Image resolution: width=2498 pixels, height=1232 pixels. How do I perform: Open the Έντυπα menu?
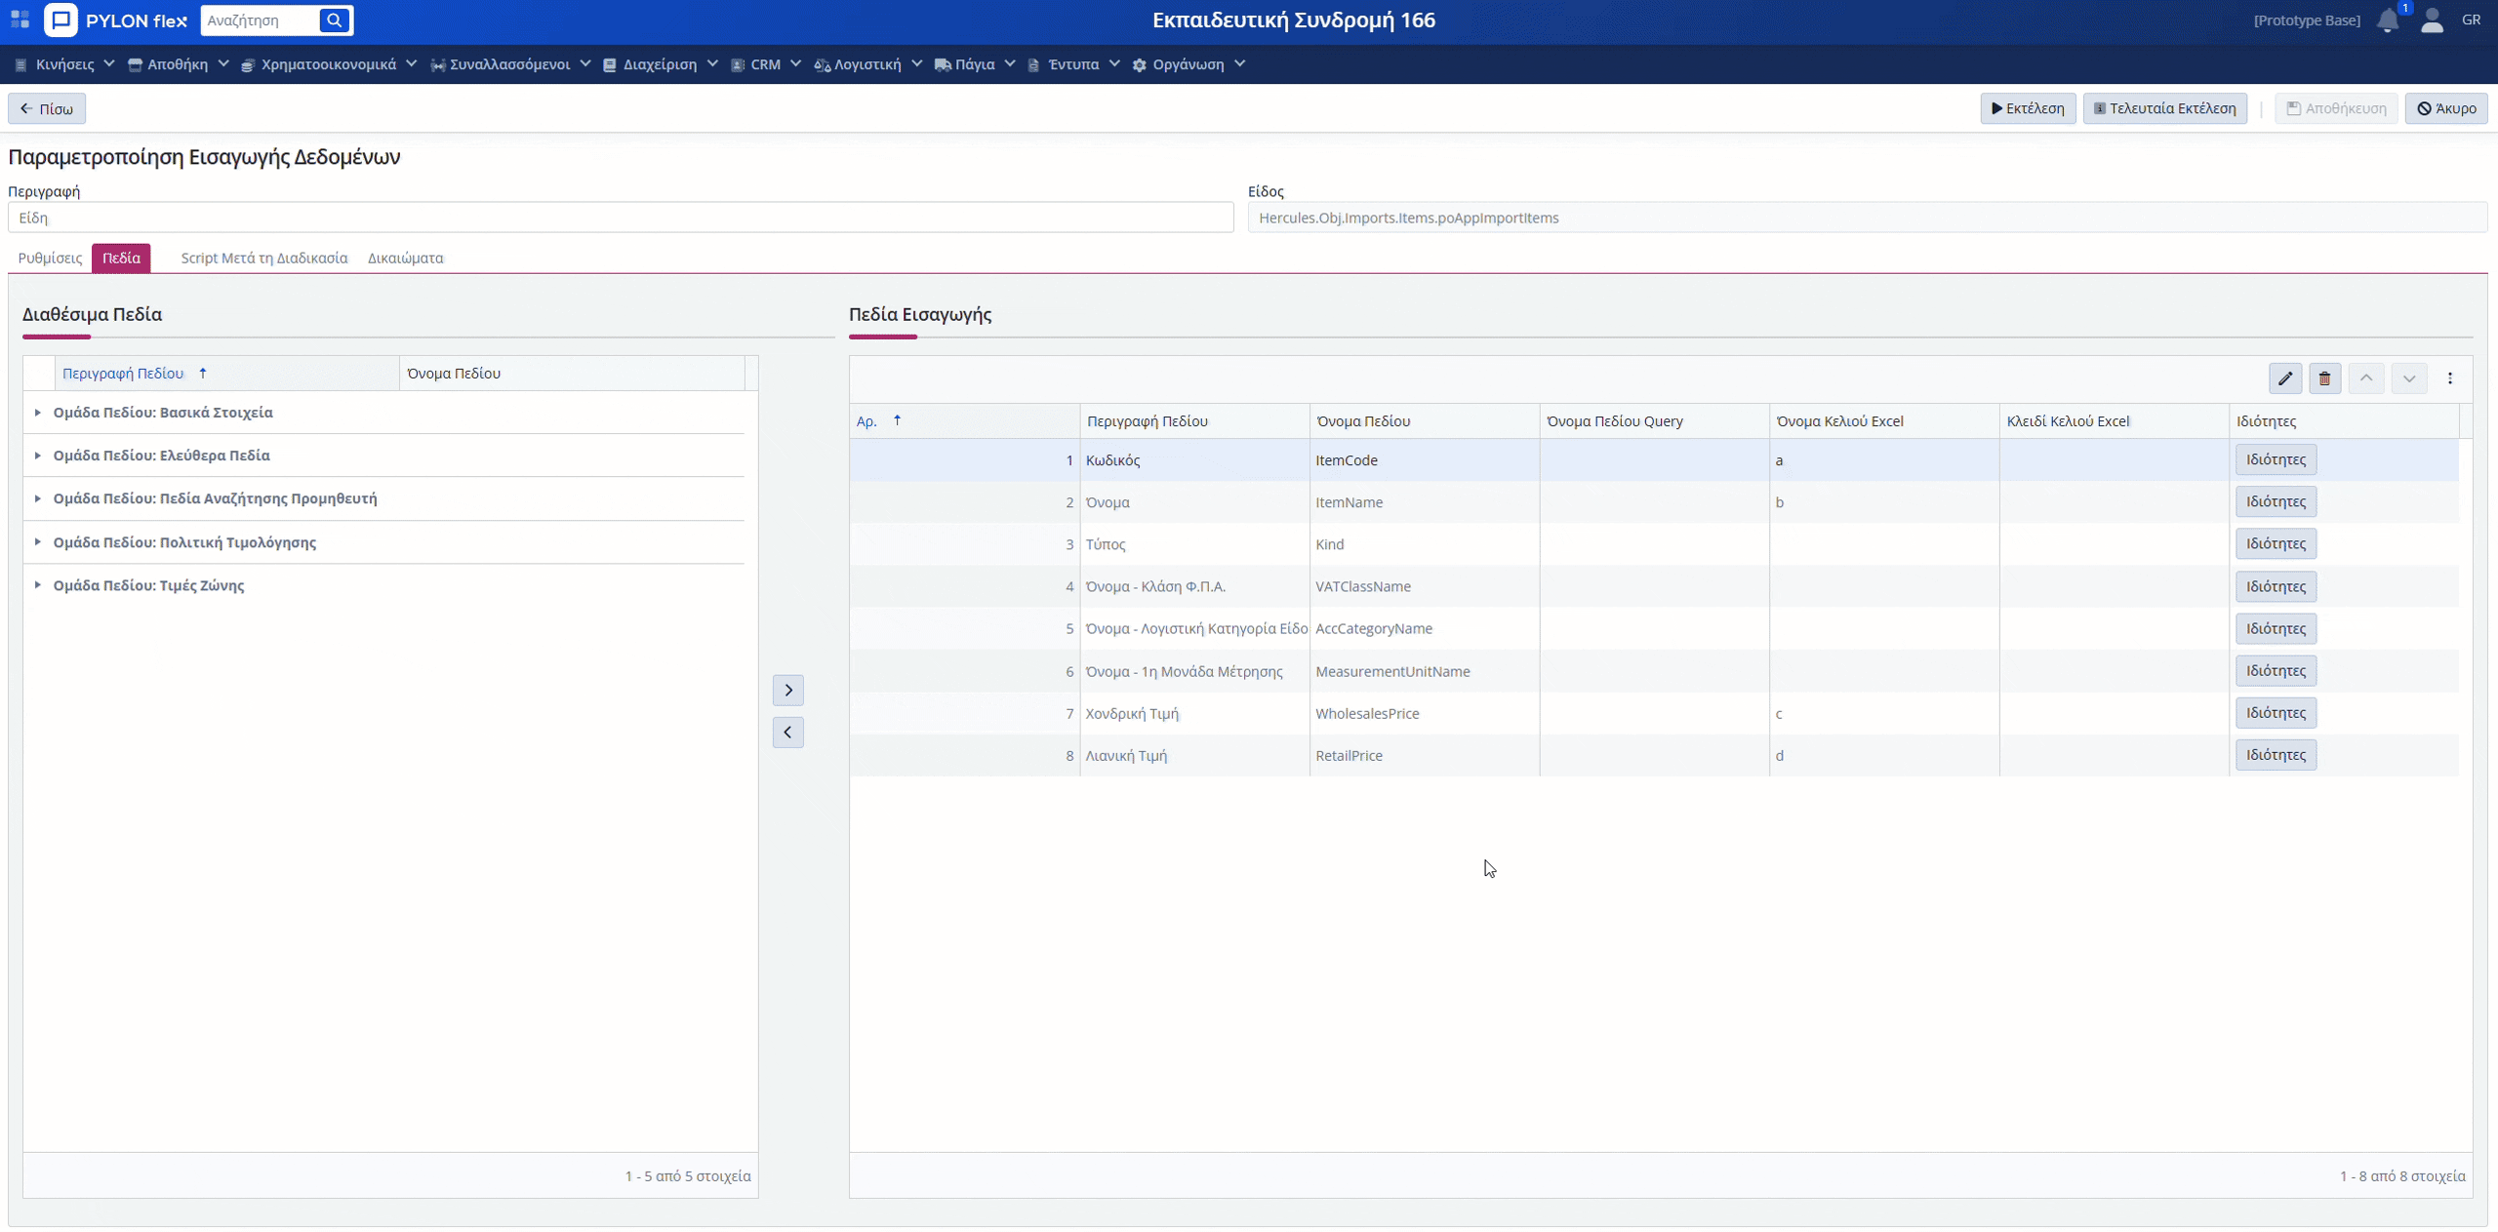coord(1073,64)
